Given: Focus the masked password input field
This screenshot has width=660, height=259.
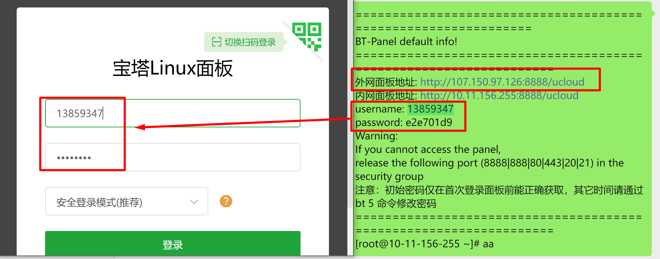Looking at the screenshot, I should pos(173,157).
